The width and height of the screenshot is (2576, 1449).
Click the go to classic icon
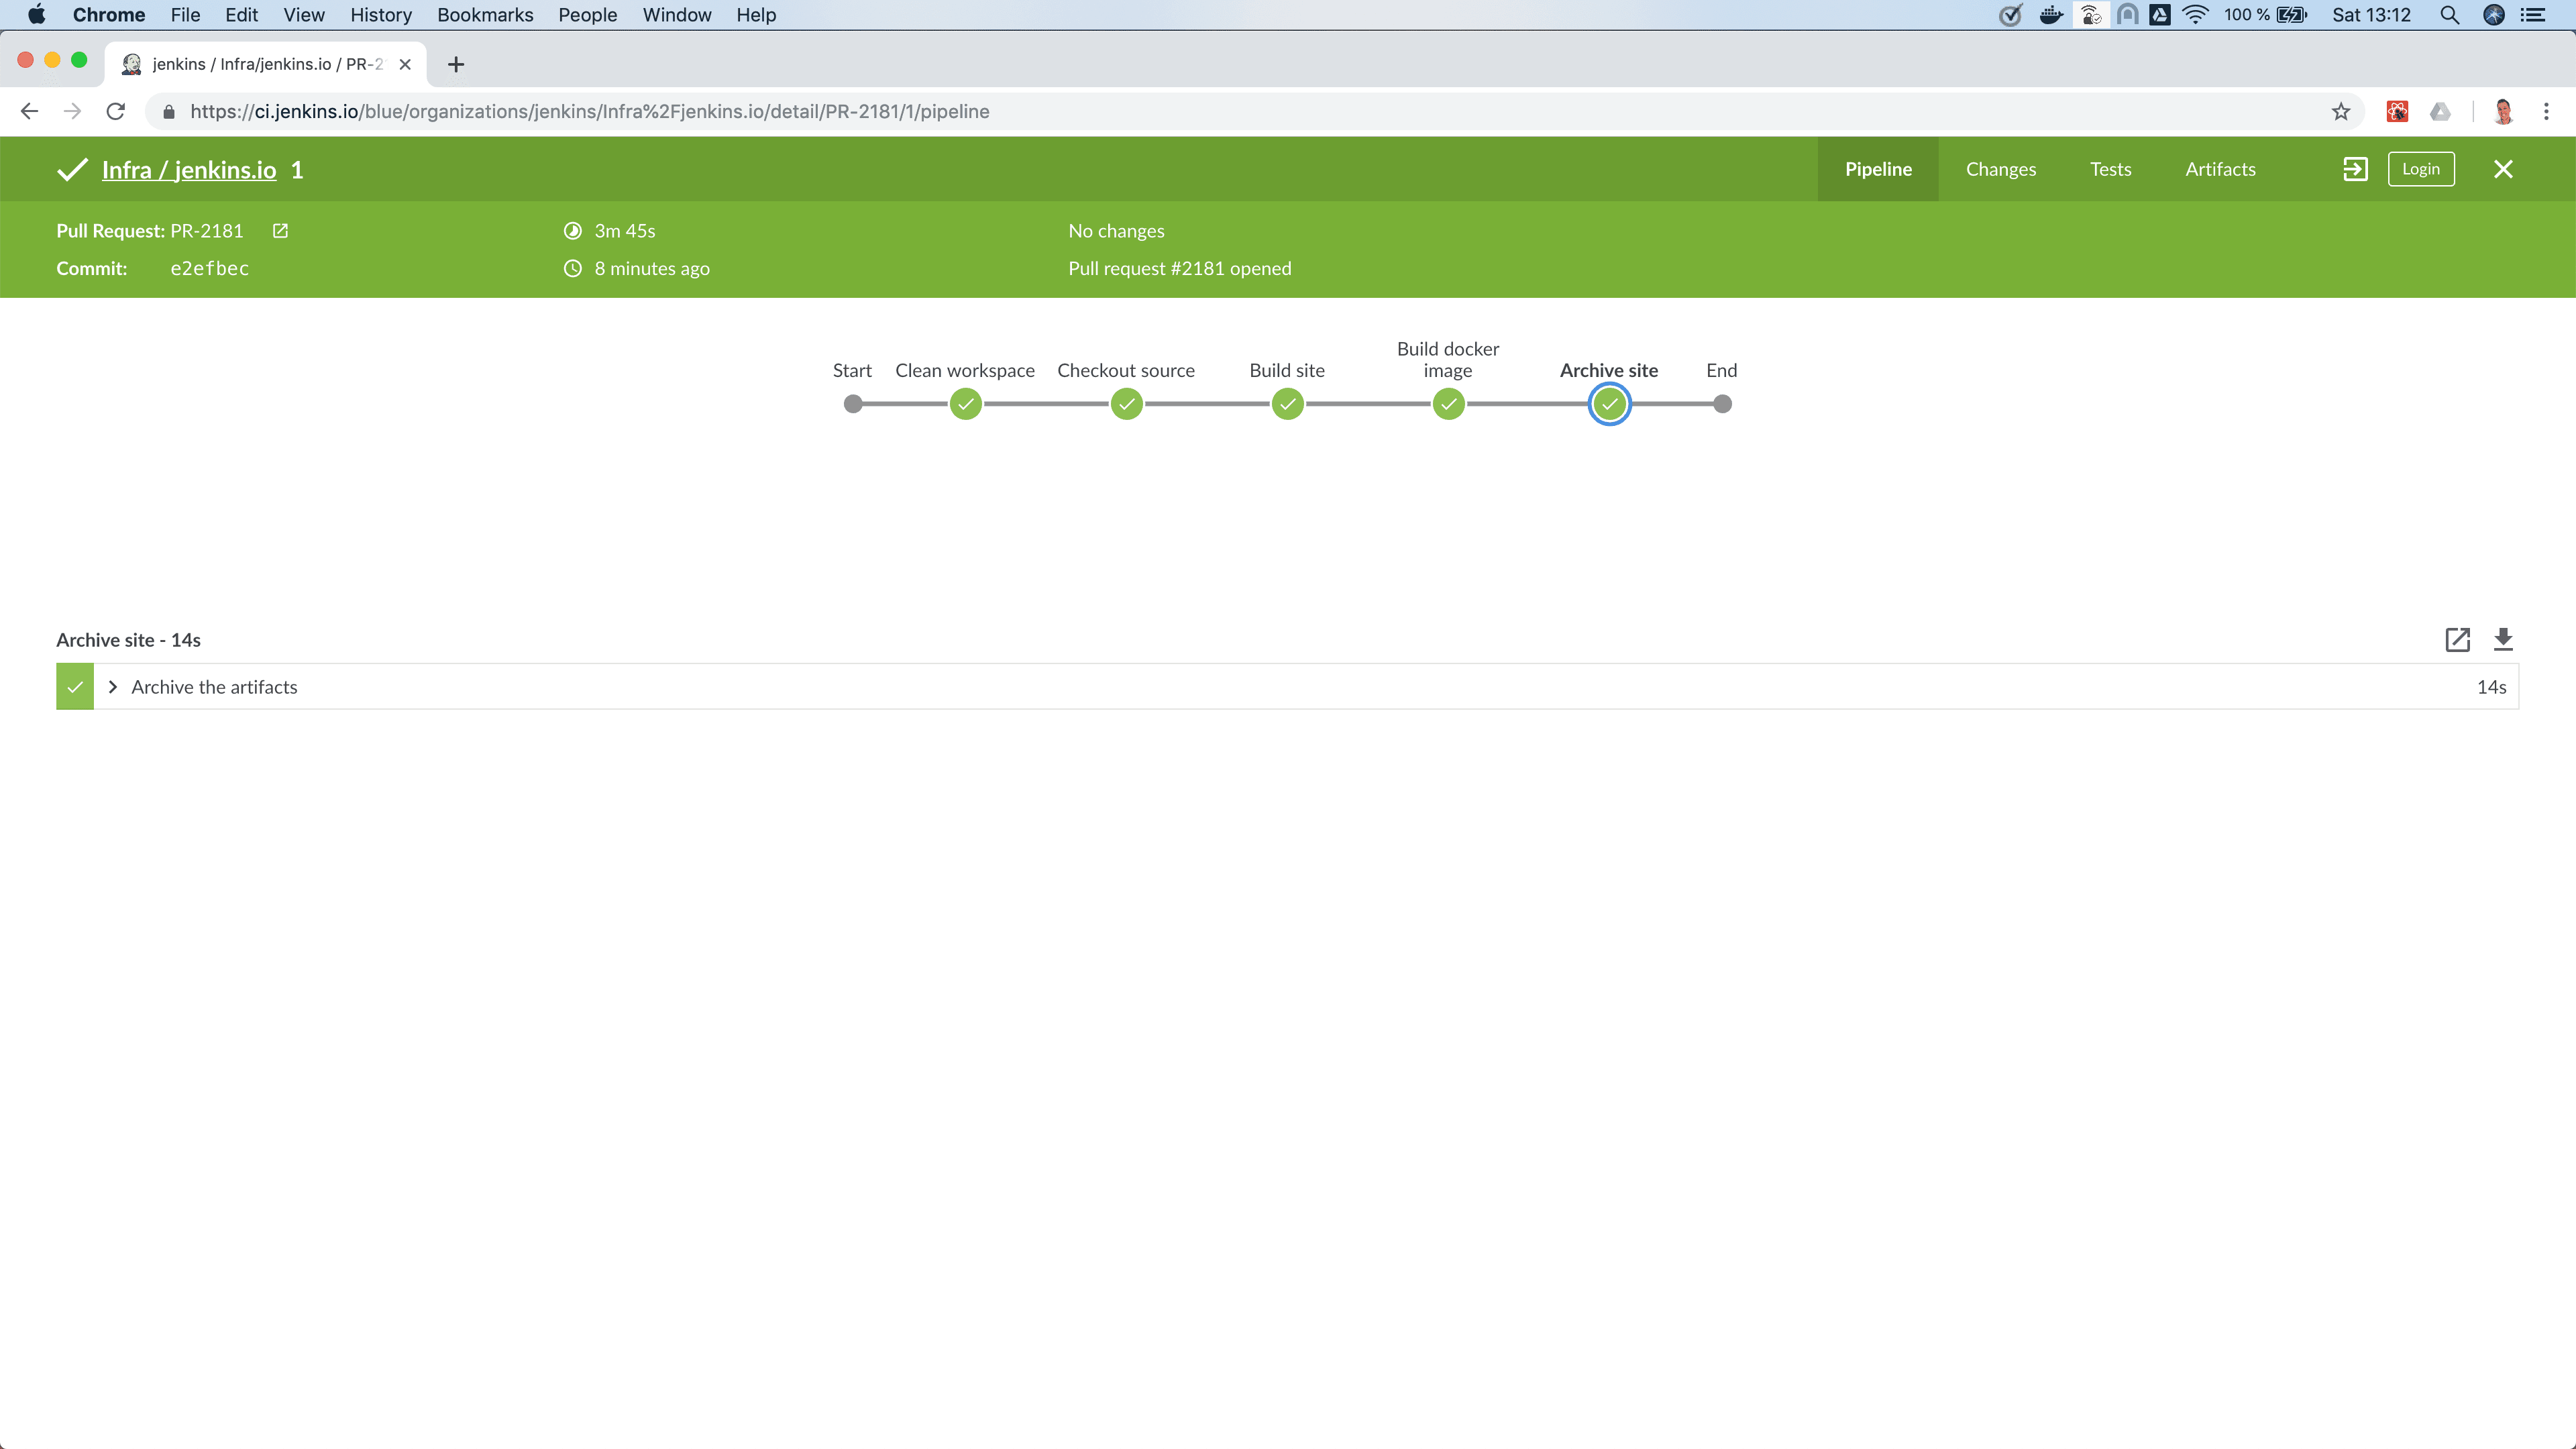2354,169
